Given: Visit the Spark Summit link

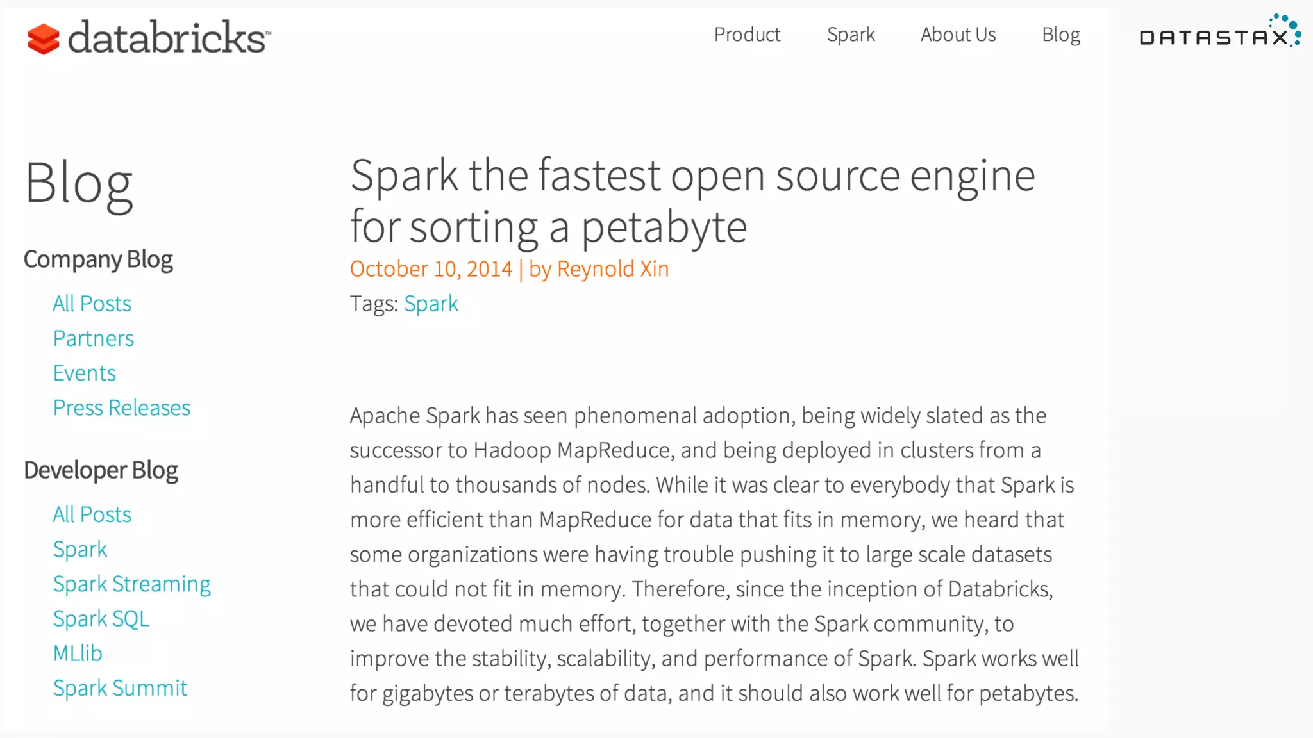Looking at the screenshot, I should (x=120, y=688).
